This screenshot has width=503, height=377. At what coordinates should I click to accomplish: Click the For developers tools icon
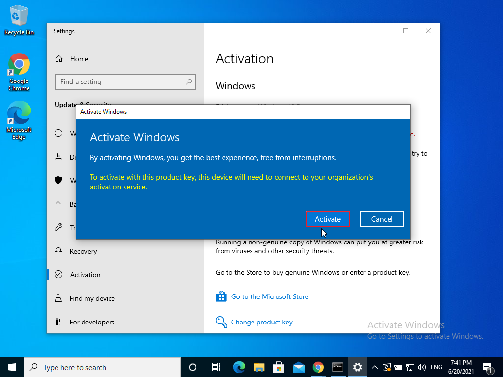coord(58,321)
